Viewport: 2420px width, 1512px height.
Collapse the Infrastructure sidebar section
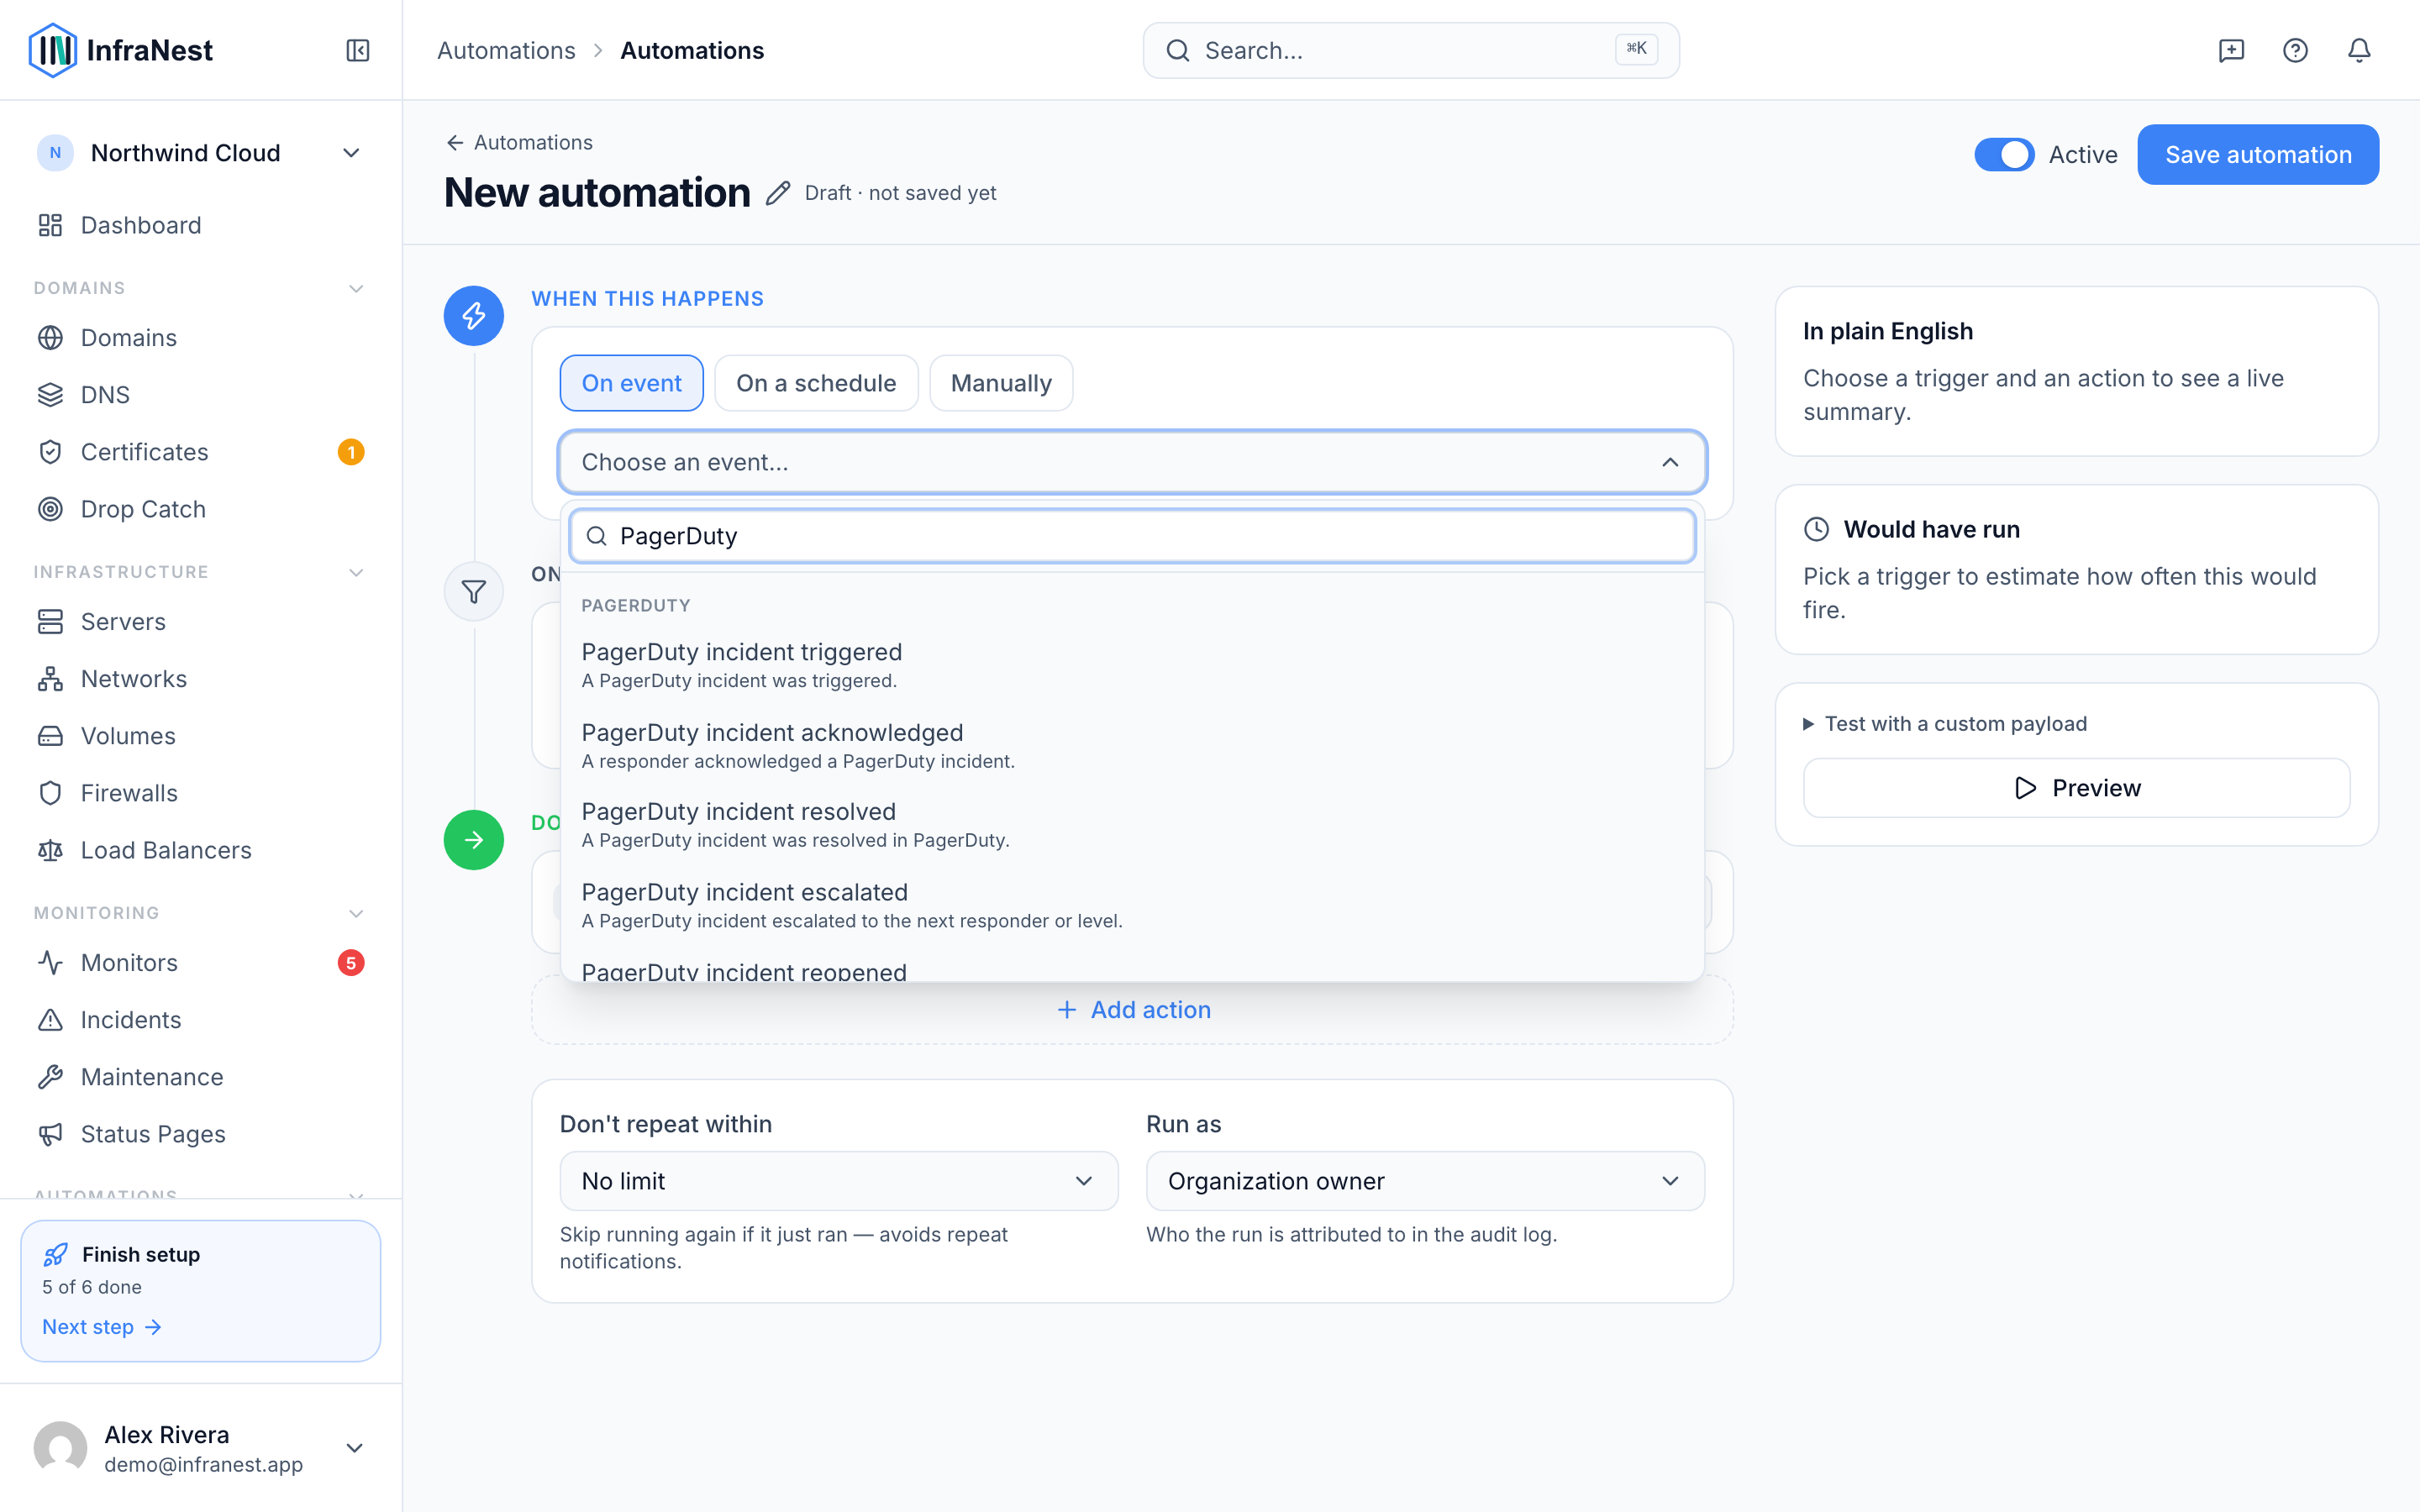[x=356, y=572]
